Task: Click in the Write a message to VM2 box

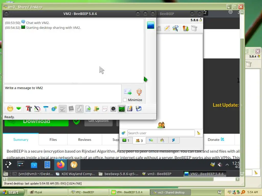Action: pos(63,93)
